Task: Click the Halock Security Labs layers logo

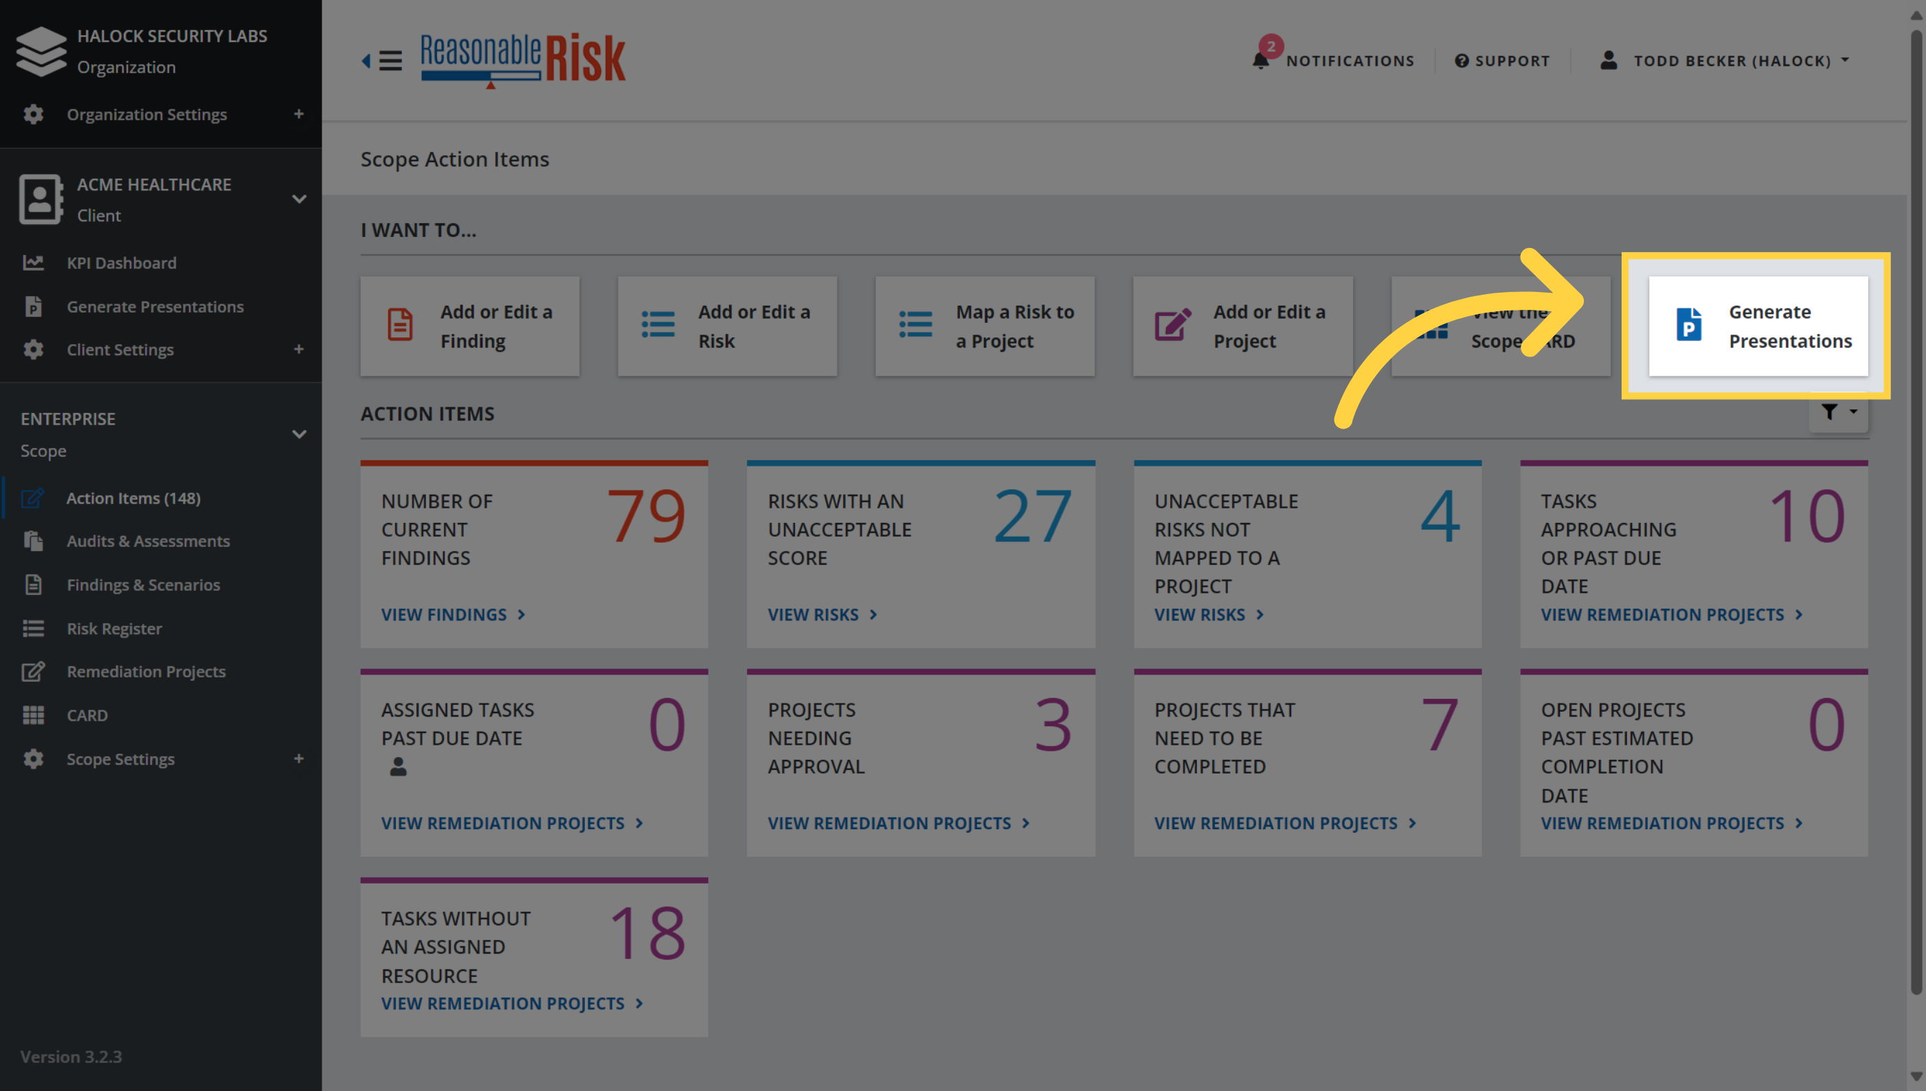Action: point(41,51)
